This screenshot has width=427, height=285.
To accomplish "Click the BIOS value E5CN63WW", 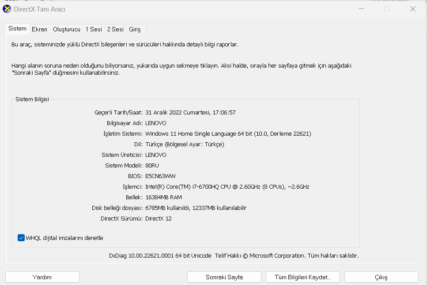I will point(160,176).
